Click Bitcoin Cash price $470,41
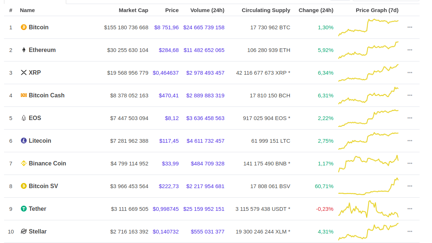This screenshot has height=243, width=432. click(169, 96)
